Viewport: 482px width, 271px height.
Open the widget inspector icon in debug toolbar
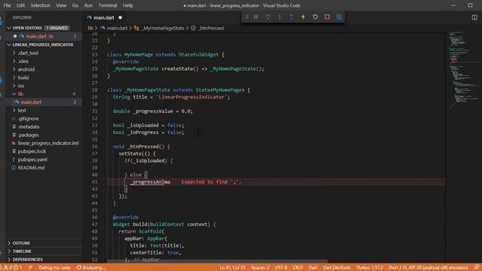339,17
